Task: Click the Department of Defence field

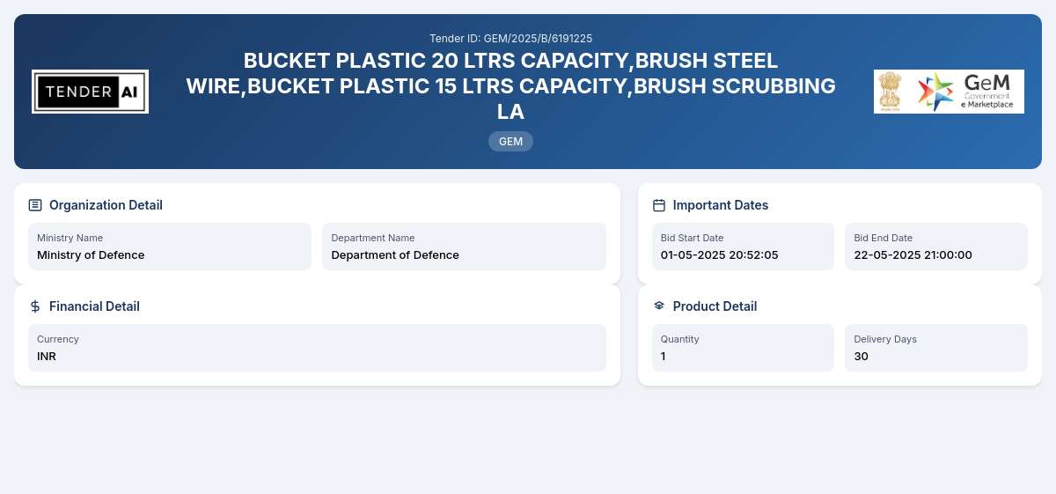Action: click(464, 247)
